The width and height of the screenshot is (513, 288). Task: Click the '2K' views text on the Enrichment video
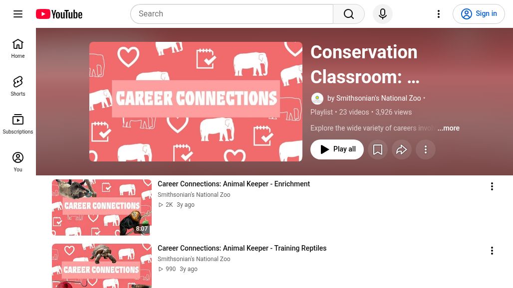click(169, 205)
